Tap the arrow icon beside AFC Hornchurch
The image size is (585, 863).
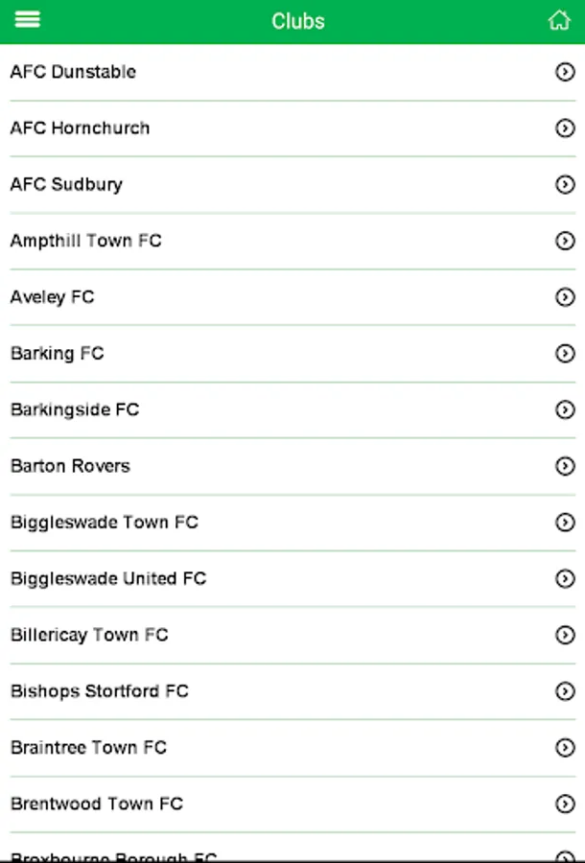(565, 128)
